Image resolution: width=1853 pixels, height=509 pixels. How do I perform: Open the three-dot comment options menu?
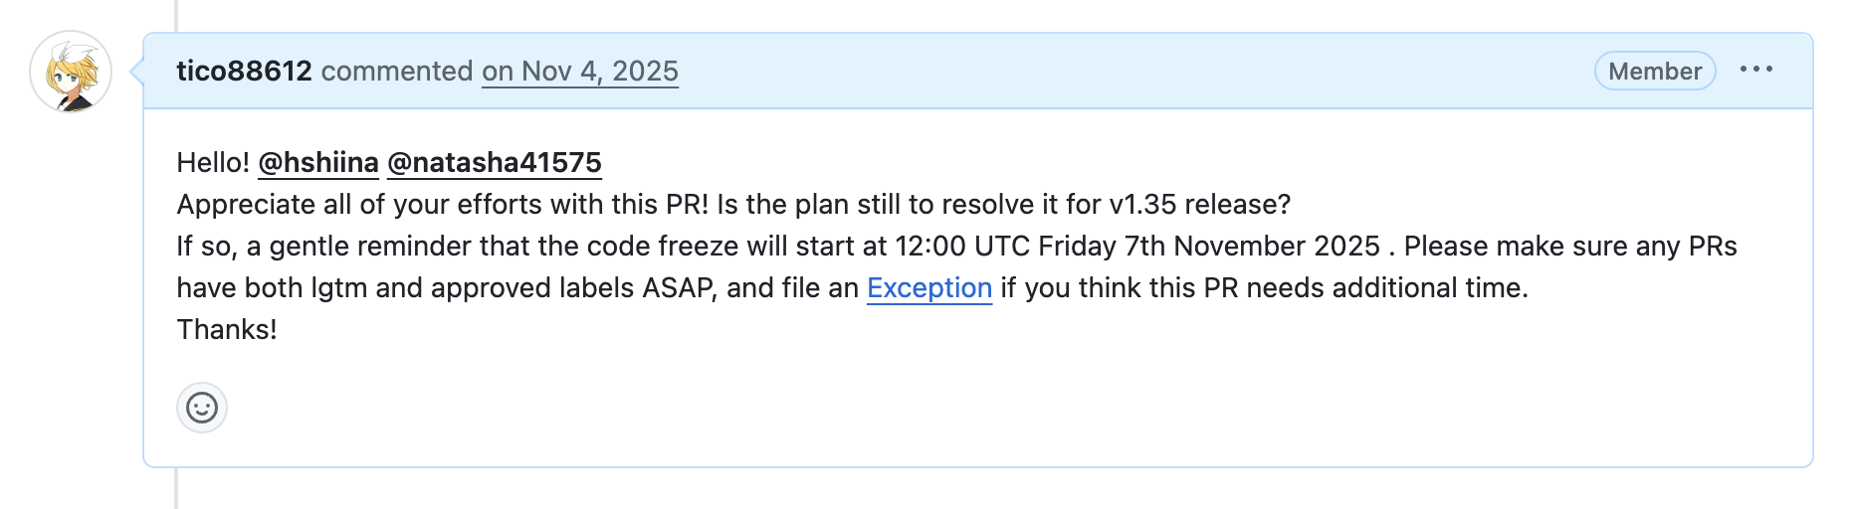1756,70
